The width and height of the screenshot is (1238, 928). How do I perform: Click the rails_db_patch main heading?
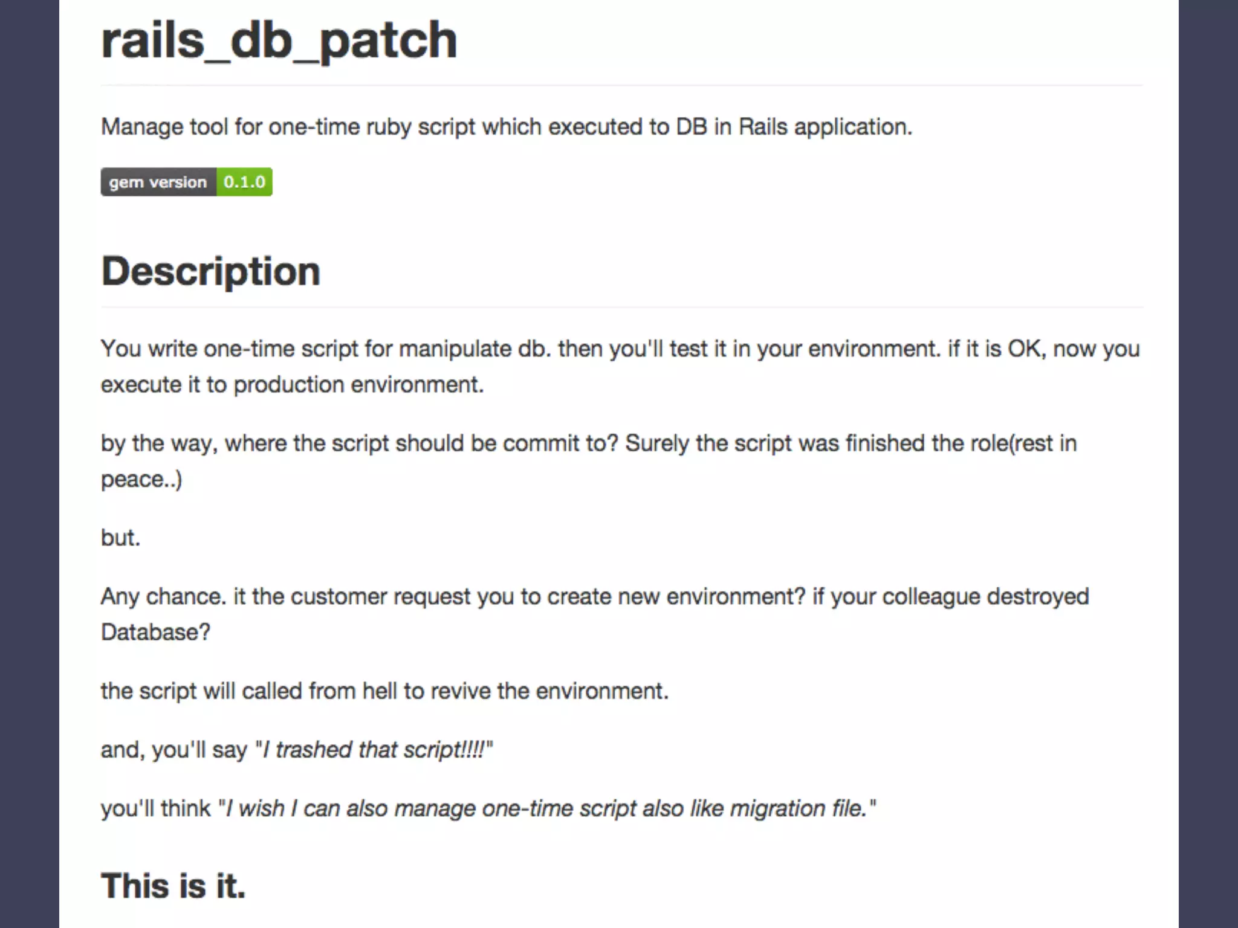tap(279, 40)
